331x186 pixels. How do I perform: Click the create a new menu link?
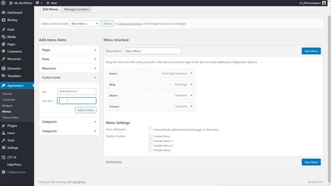point(130,24)
